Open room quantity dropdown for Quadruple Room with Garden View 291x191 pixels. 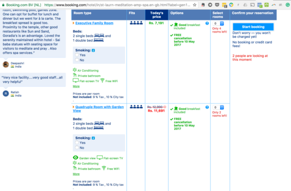coord(218,108)
